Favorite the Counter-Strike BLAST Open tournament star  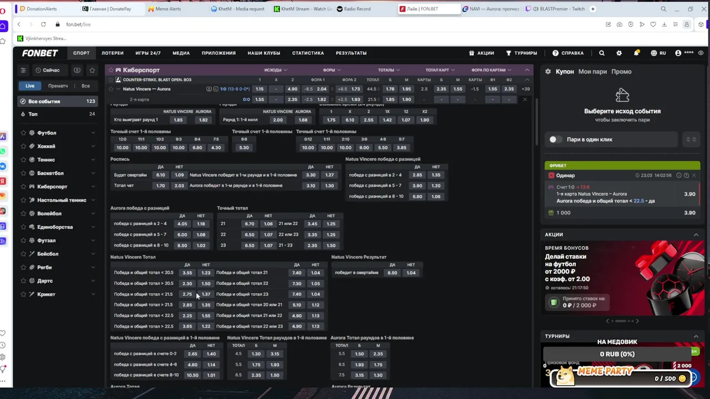coord(110,80)
